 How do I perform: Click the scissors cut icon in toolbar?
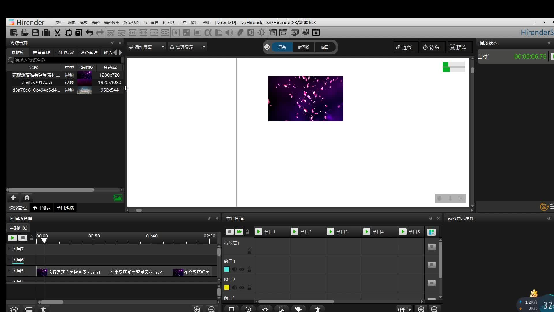tap(57, 33)
